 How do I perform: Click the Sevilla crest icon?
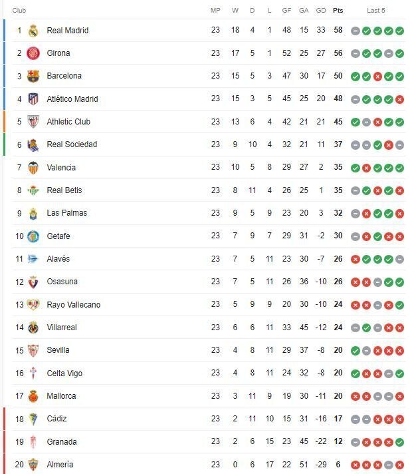click(x=33, y=350)
